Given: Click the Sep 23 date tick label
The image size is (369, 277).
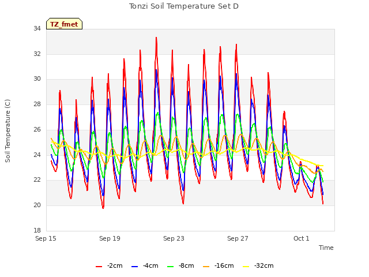Looking at the screenshot, I should 174,238.
